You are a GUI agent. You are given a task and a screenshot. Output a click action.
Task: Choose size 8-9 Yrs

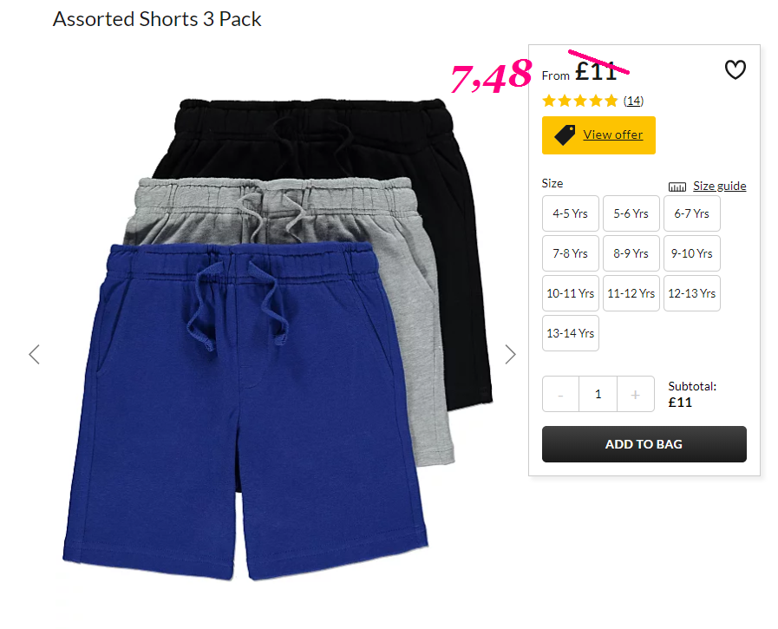(631, 253)
